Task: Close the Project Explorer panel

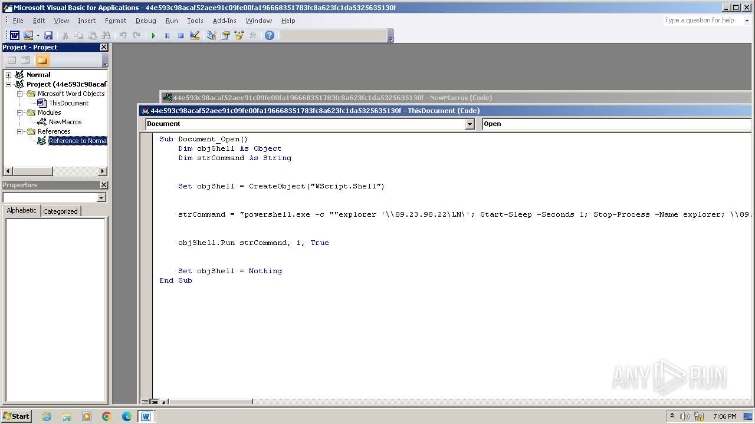Action: [104, 47]
